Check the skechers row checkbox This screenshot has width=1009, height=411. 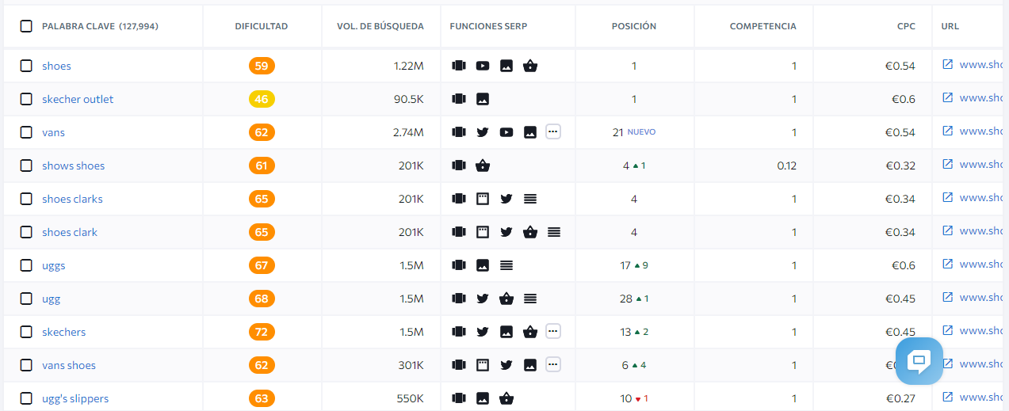pyautogui.click(x=26, y=332)
